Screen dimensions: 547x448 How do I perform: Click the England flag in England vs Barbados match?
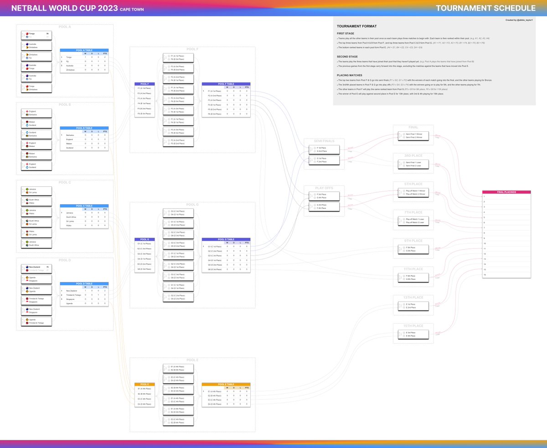point(27,111)
